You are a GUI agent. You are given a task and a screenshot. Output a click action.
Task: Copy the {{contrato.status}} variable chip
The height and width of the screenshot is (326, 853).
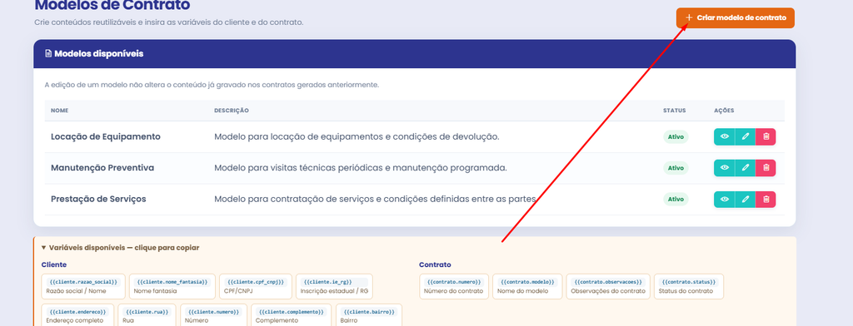(x=689, y=286)
